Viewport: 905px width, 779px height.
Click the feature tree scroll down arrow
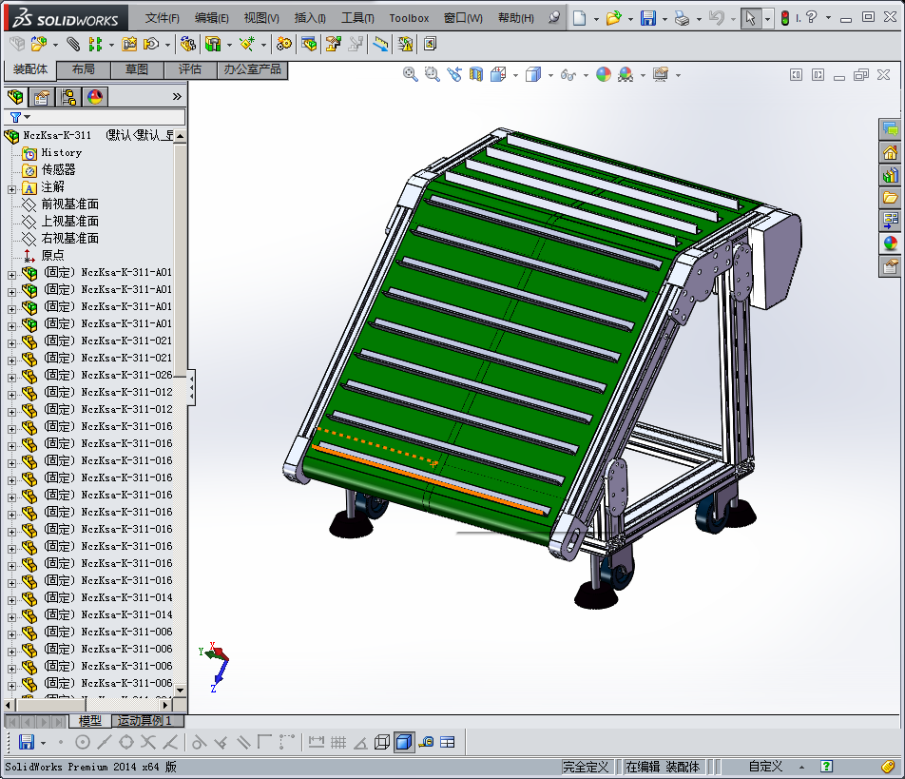(180, 691)
